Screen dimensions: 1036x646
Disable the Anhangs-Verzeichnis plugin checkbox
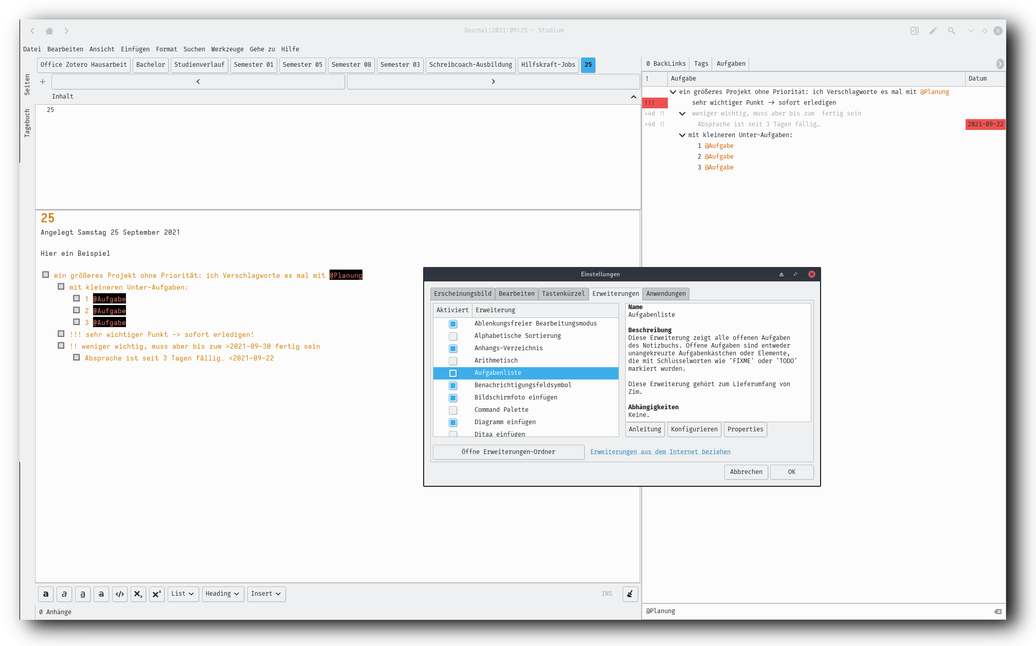(453, 349)
